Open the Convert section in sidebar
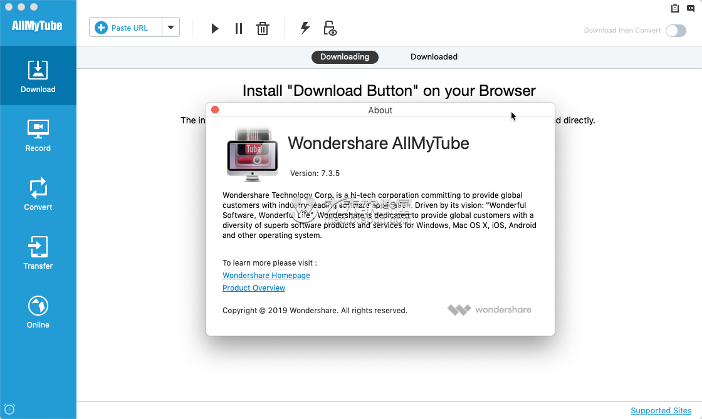The width and height of the screenshot is (702, 419). (x=38, y=194)
